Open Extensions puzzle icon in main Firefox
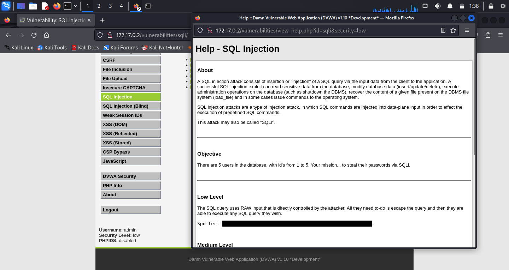509x270 pixels. [488, 35]
